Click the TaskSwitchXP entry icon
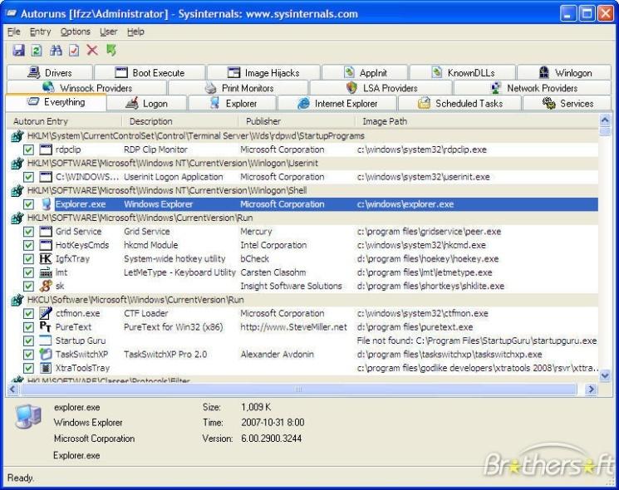619x490 pixels. pos(46,354)
